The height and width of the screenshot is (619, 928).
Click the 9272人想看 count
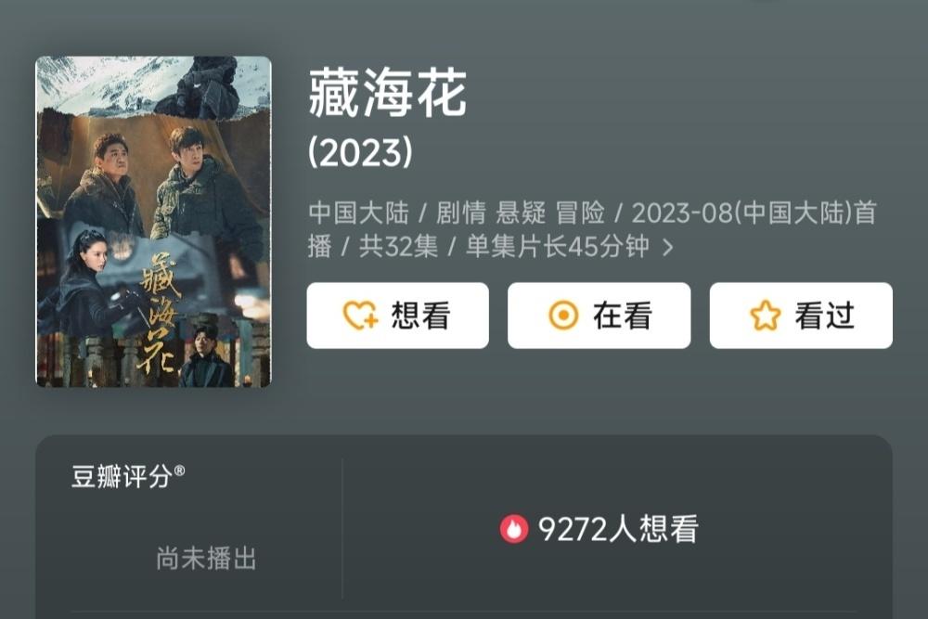point(618,528)
